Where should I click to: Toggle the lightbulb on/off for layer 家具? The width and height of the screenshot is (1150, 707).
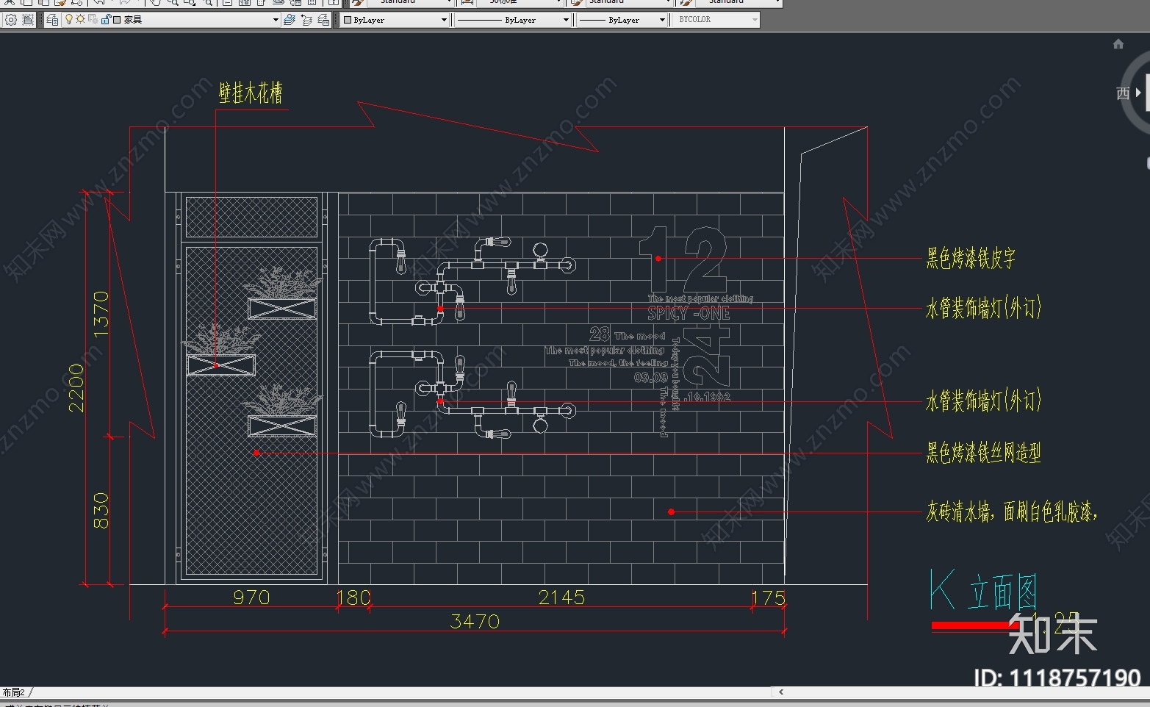click(x=69, y=20)
